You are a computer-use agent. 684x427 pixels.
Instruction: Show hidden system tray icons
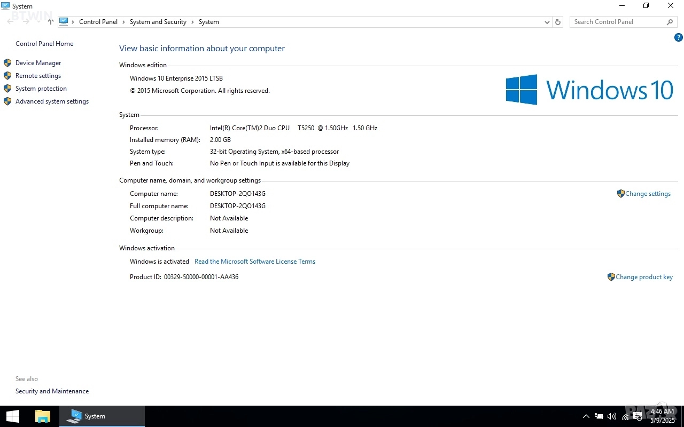coord(586,416)
